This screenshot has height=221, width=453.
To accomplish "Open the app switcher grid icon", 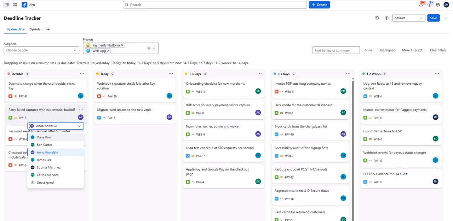I will point(15,5).
